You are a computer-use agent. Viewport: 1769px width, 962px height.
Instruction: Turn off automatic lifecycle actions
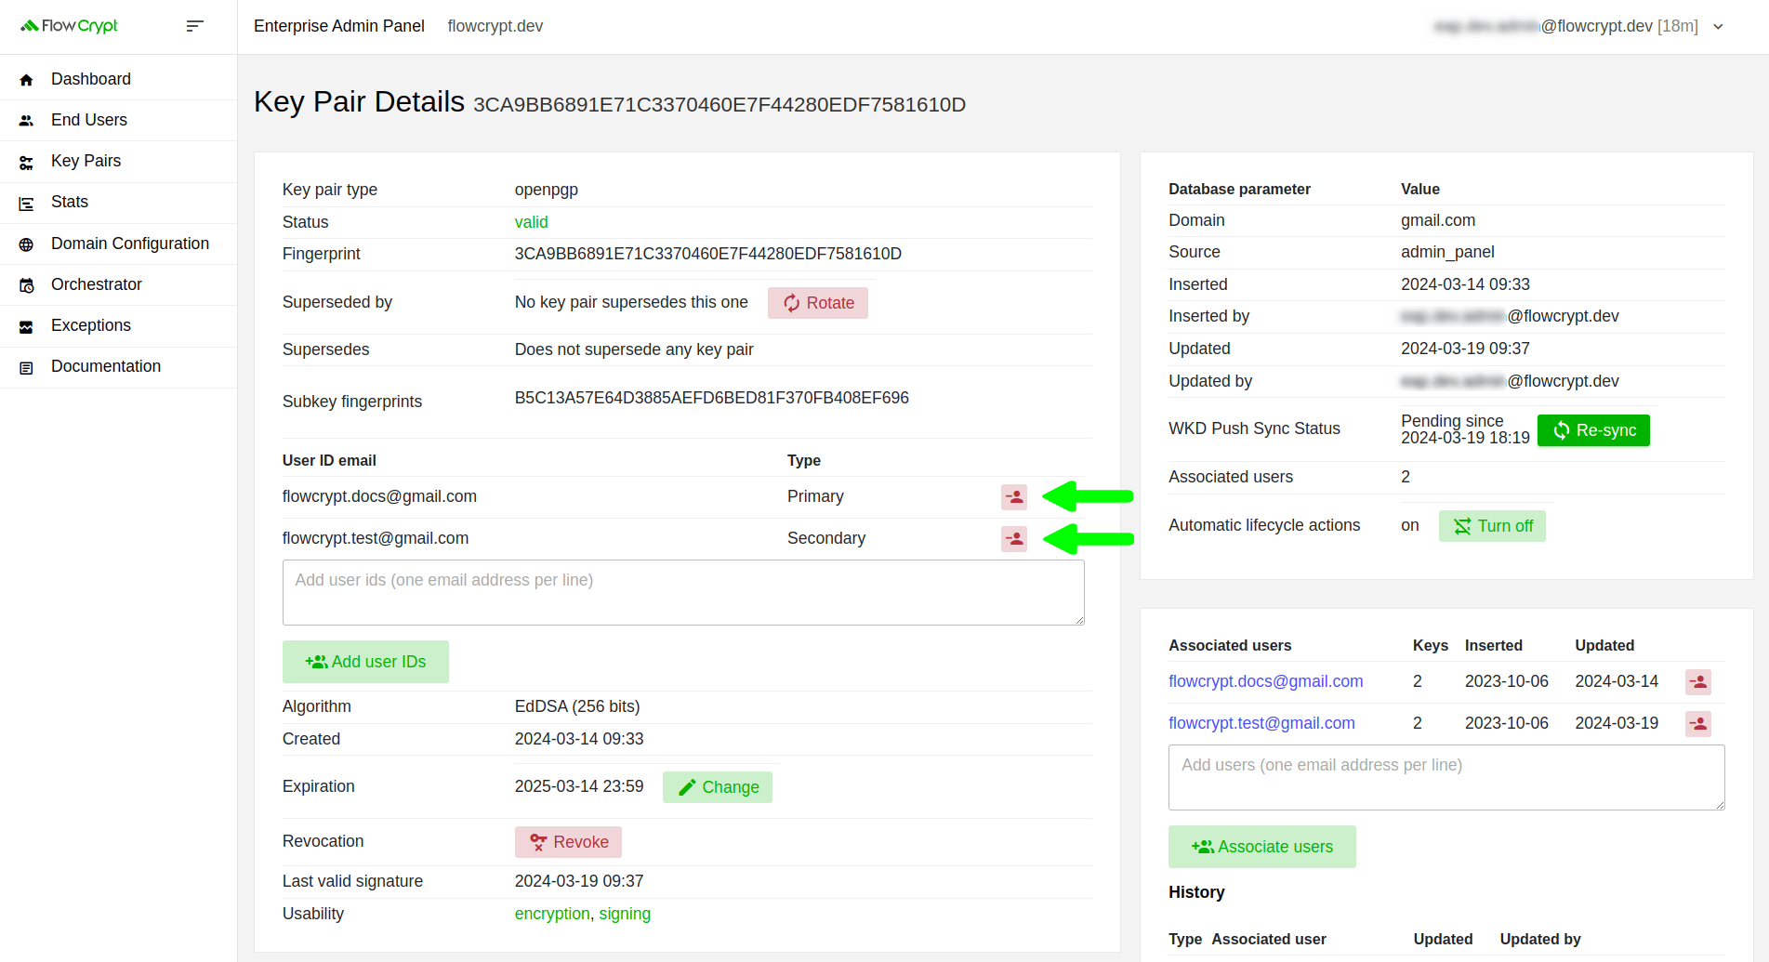click(x=1492, y=526)
